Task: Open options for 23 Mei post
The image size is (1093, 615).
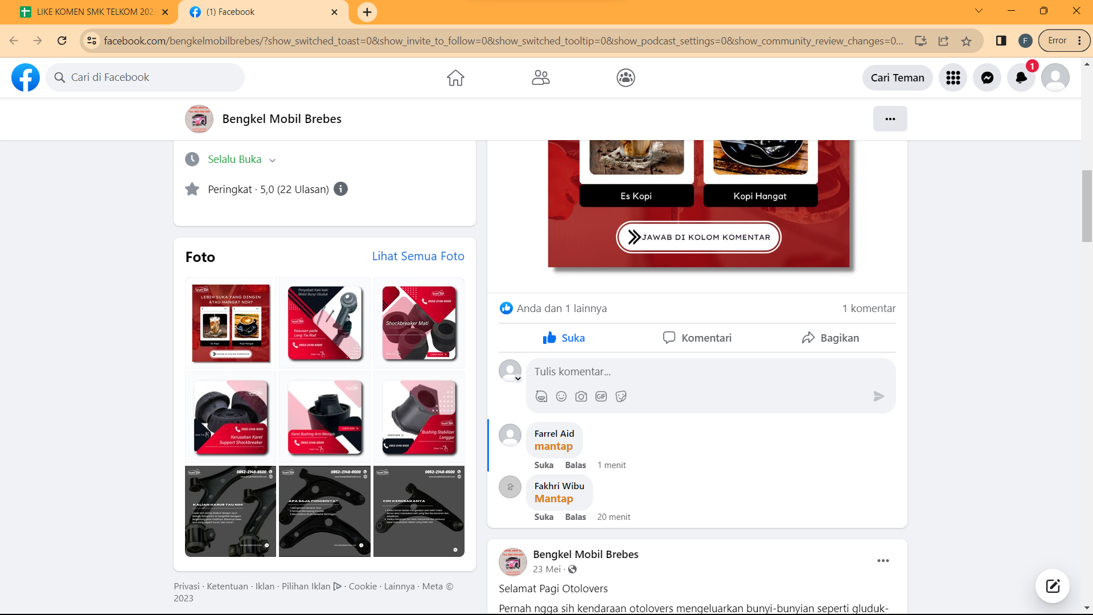Action: (883, 561)
